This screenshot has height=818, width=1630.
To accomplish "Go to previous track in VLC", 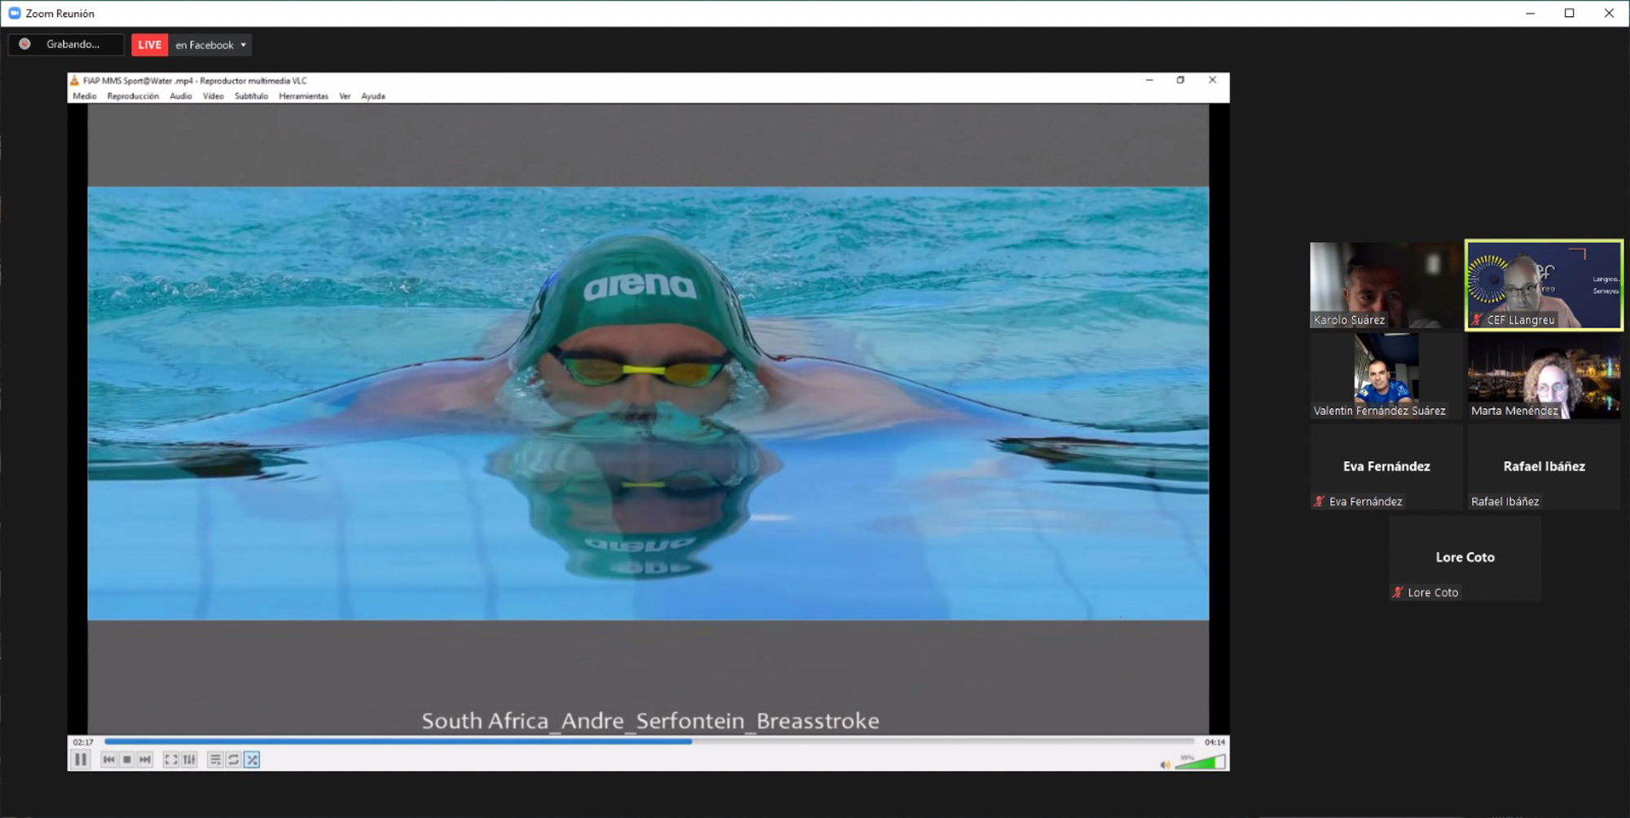I will point(108,759).
